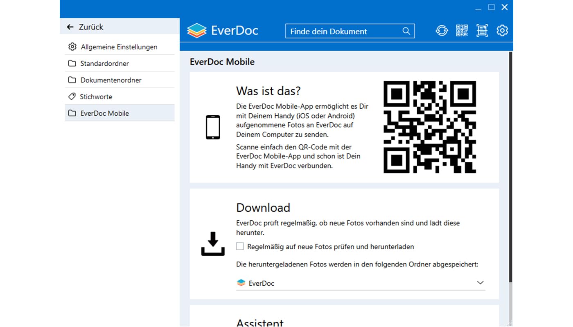Click the smartphone icon in Was ist das card
Image resolution: width=573 pixels, height=327 pixels.
(x=213, y=127)
